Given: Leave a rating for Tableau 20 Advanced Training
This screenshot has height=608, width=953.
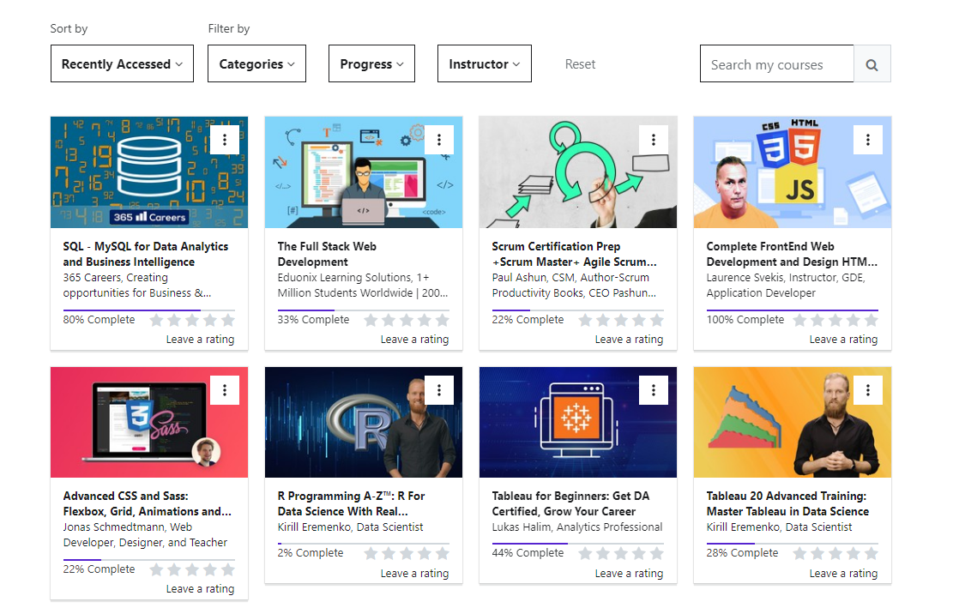Looking at the screenshot, I should pyautogui.click(x=843, y=574).
